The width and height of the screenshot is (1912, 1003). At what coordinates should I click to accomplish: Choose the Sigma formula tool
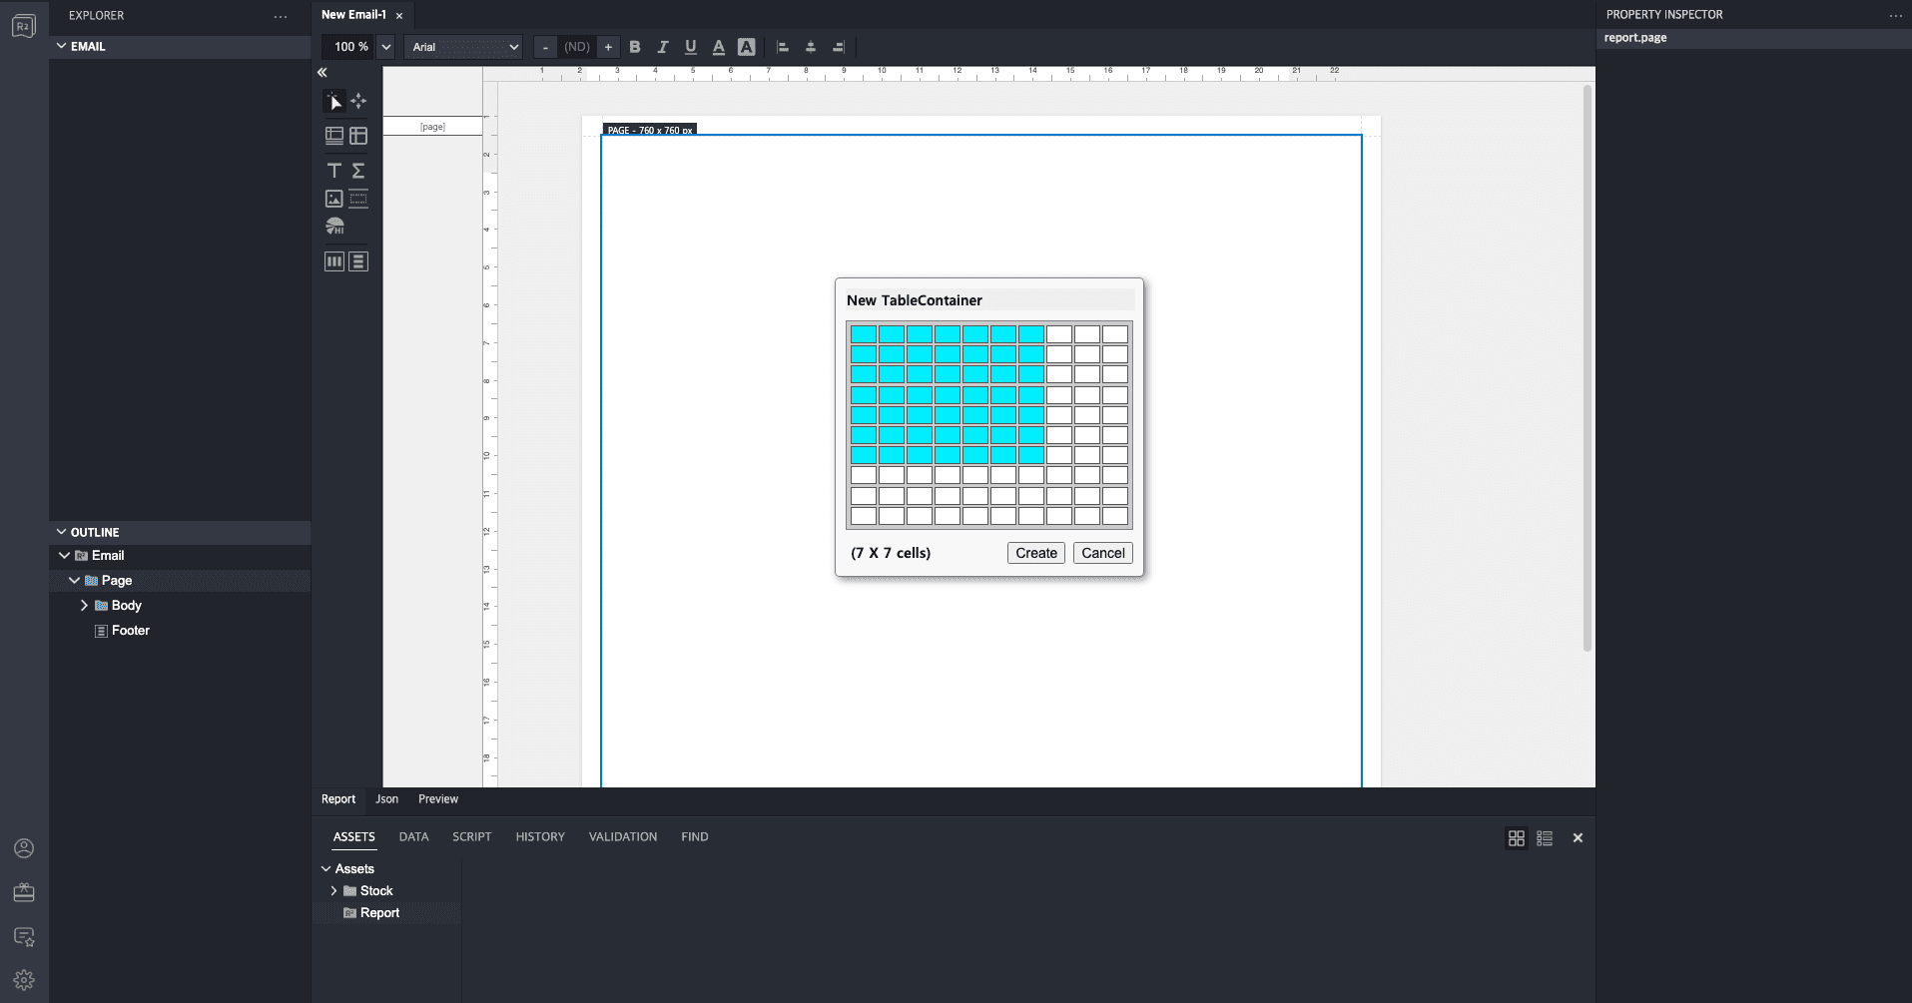click(x=358, y=171)
